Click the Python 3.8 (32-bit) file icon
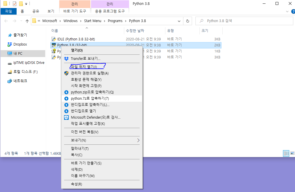The height and width of the screenshot is (192, 295). (54, 45)
